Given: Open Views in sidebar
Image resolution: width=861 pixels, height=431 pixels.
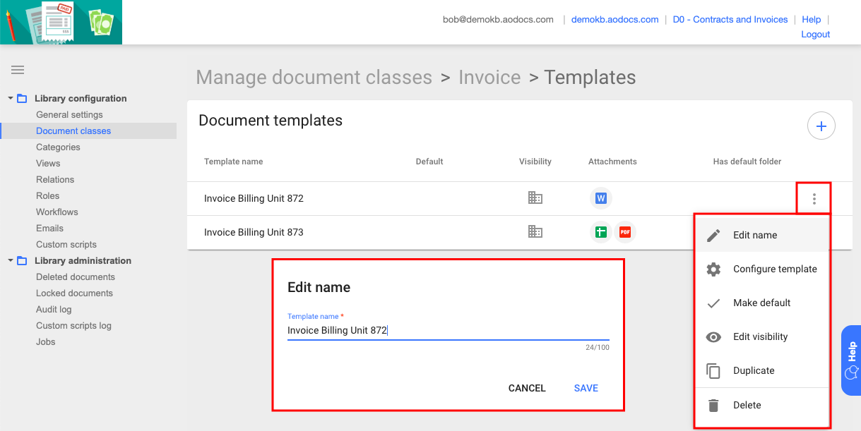Looking at the screenshot, I should point(48,163).
